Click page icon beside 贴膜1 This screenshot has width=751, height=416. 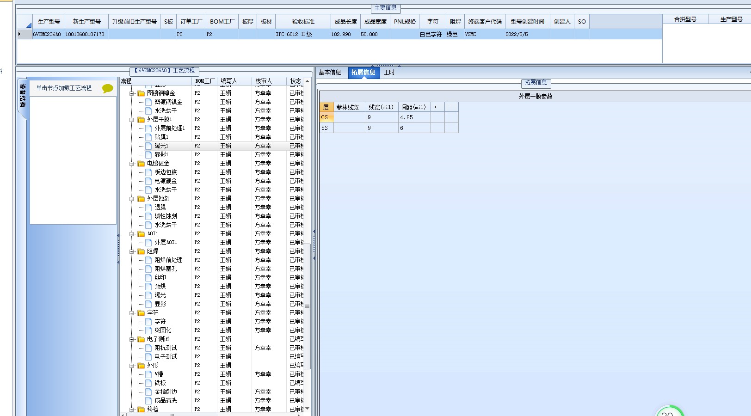coord(148,137)
